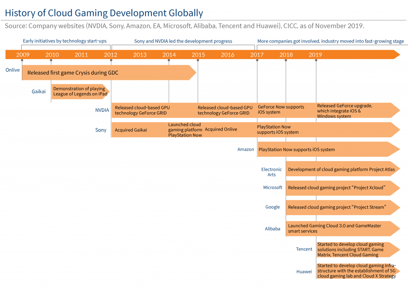
Task: Select the "Tencent" company label
Action: (304, 249)
